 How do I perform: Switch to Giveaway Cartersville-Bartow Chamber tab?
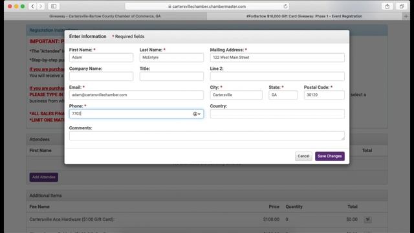pyautogui.click(x=105, y=16)
